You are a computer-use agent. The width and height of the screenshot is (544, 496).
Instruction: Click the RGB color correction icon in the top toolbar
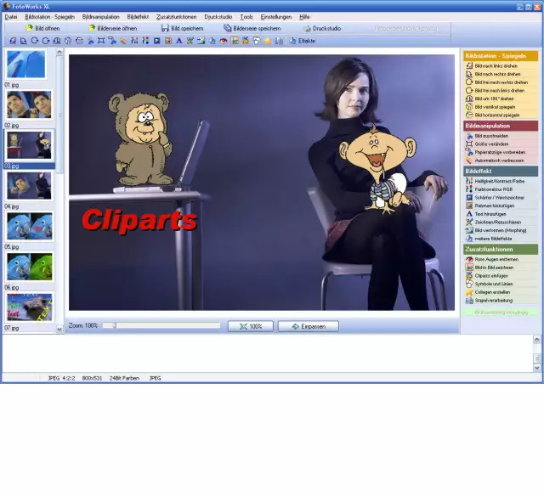pyautogui.click(x=145, y=41)
